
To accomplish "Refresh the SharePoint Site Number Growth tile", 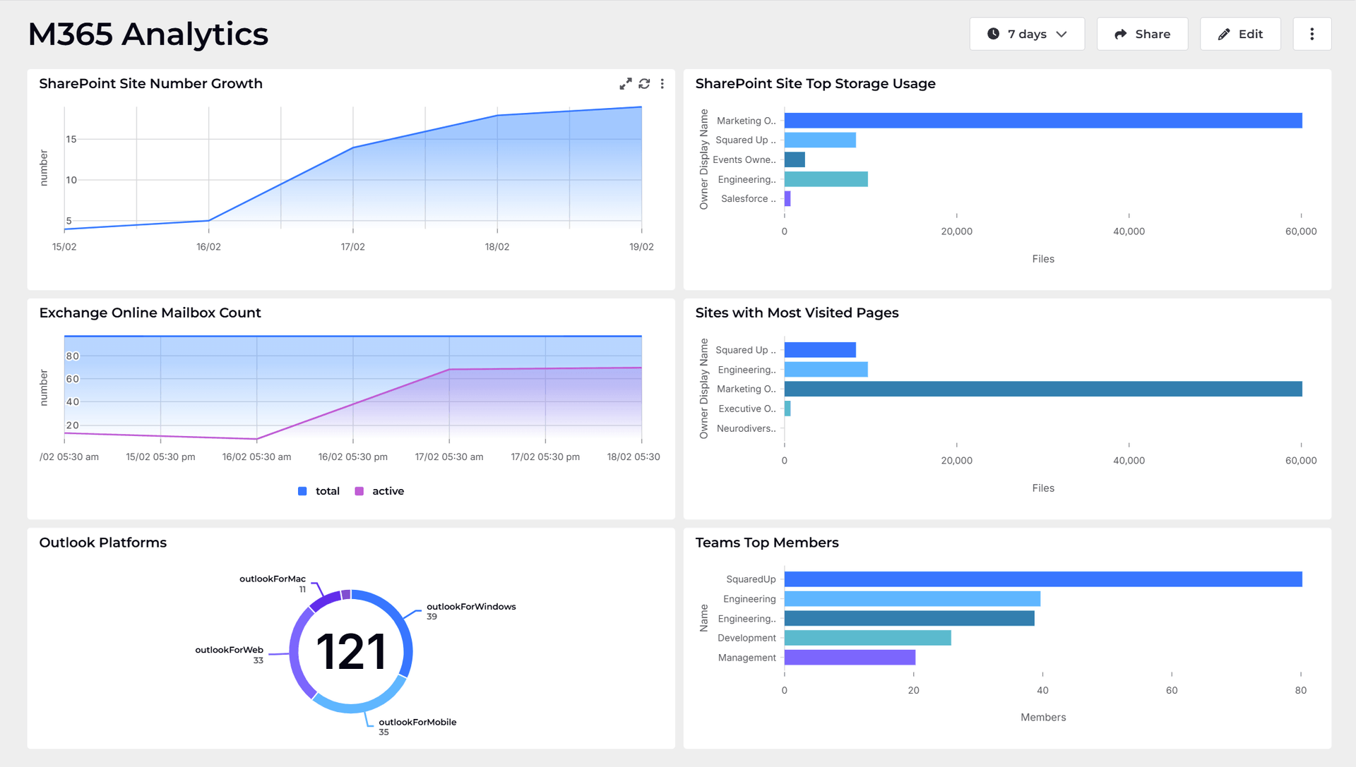I will 644,84.
